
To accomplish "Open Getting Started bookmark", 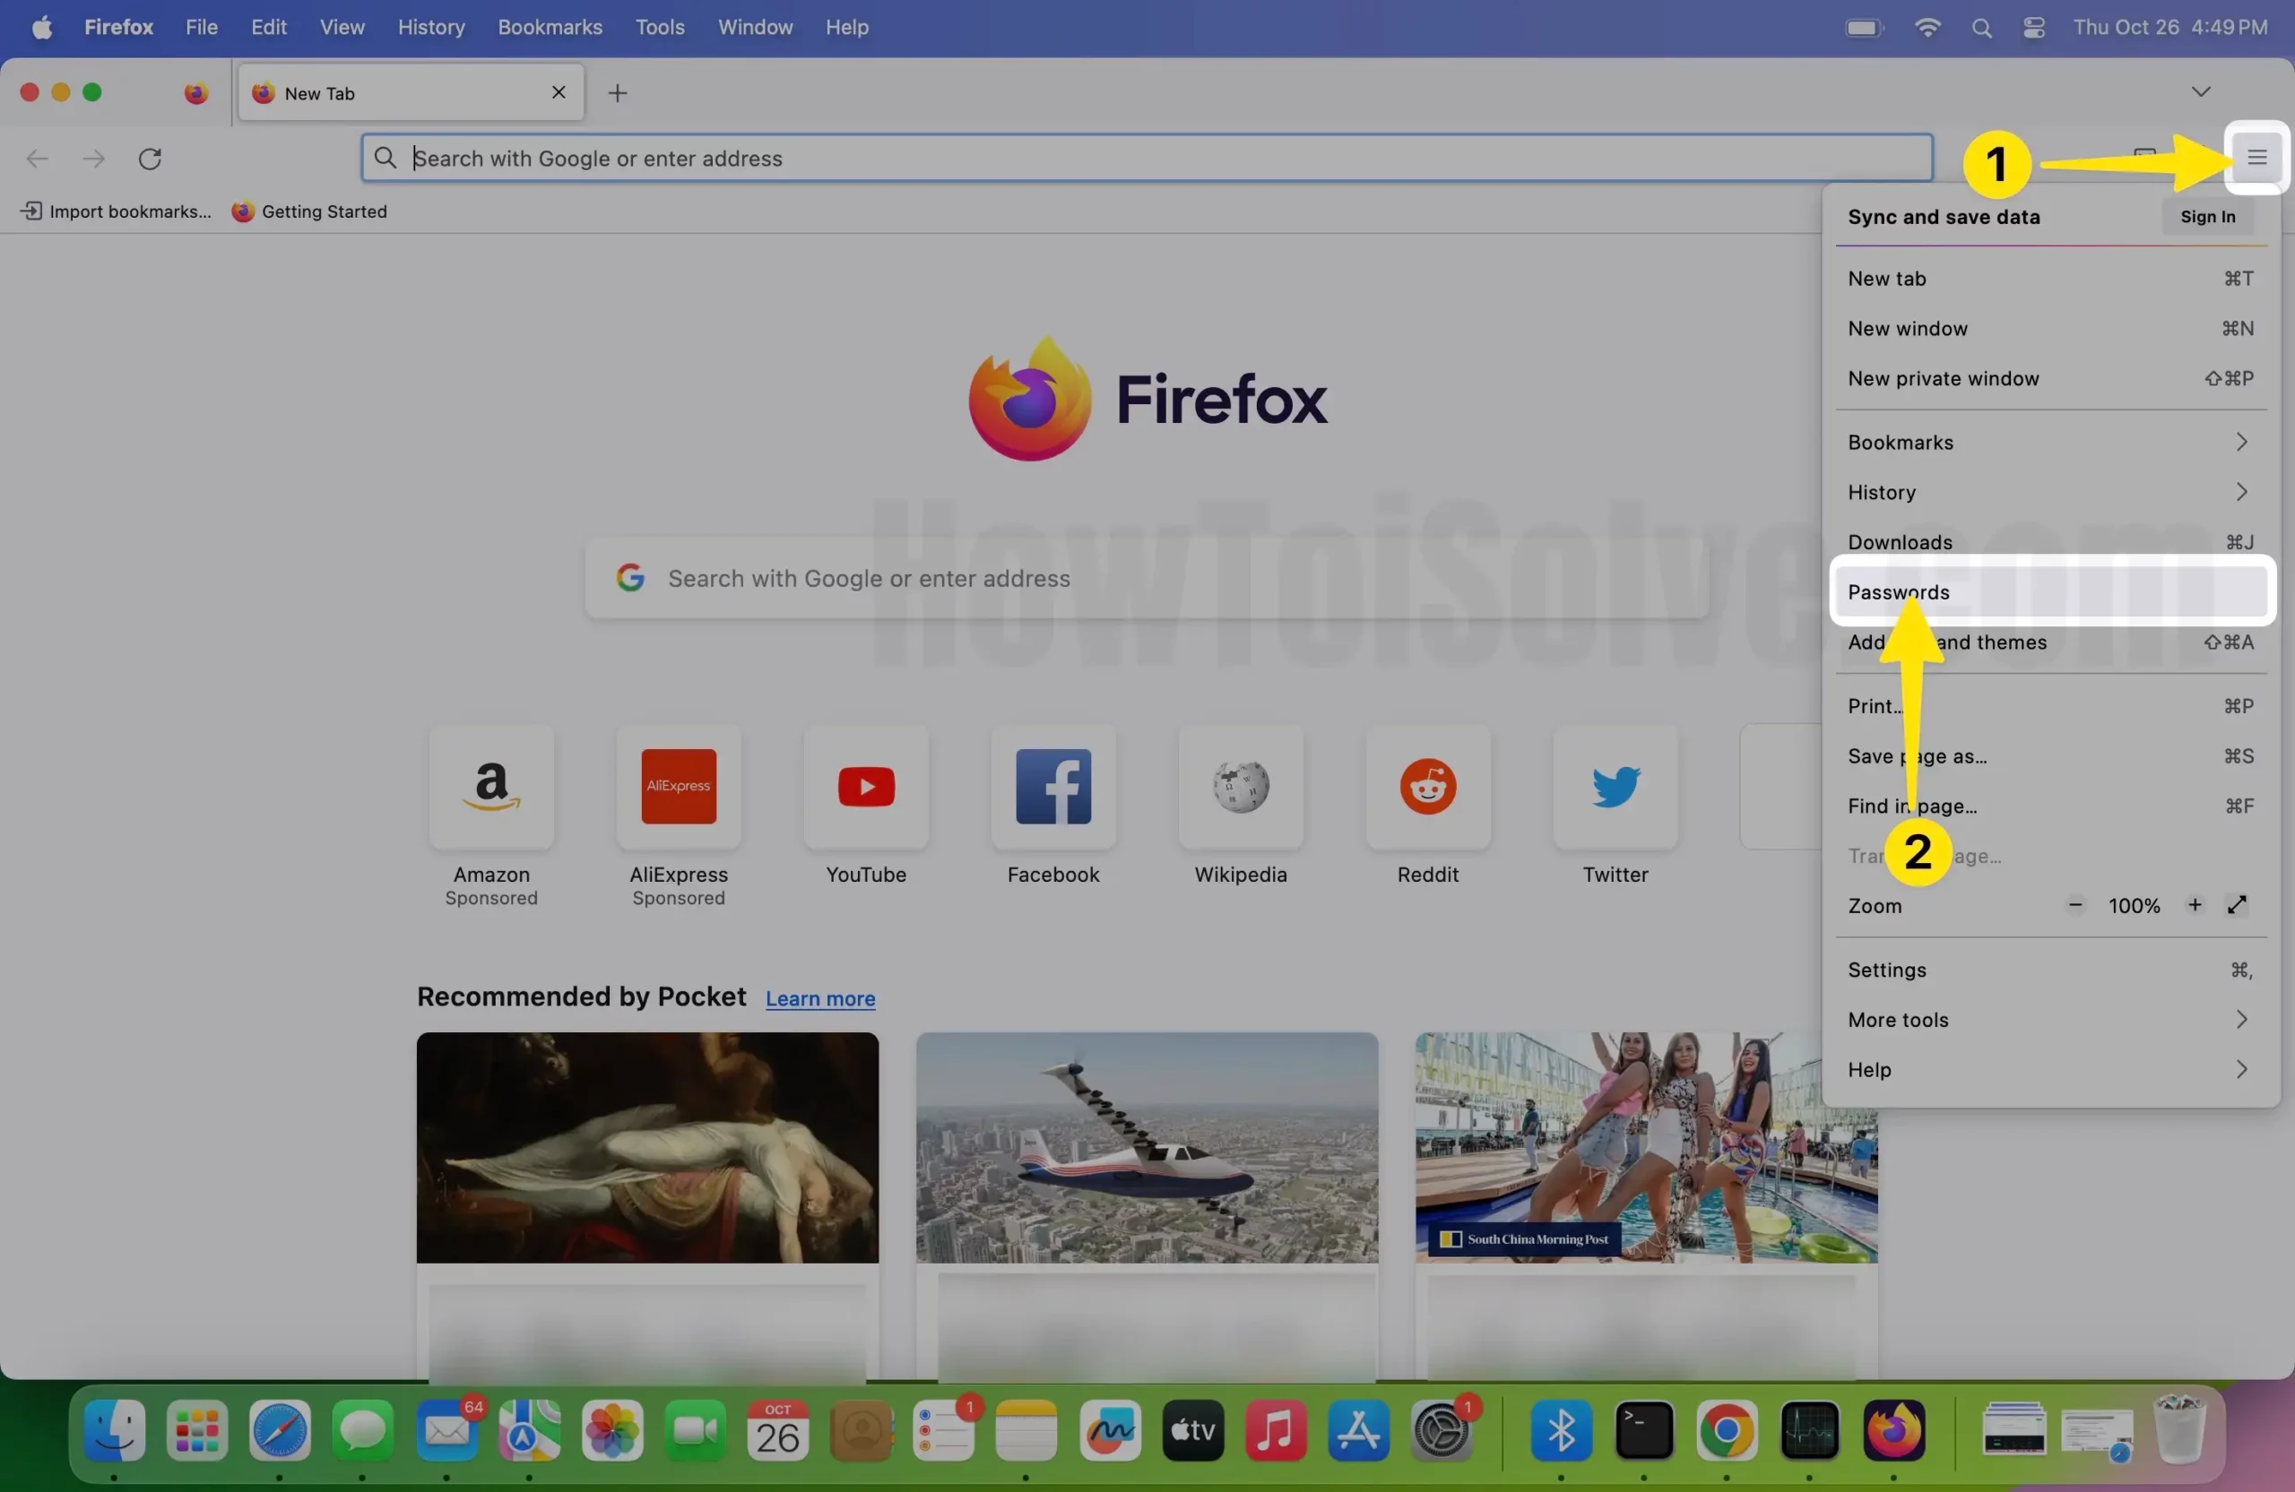I will [x=309, y=211].
